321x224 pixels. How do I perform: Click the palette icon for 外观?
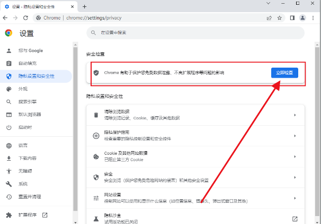pyautogui.click(x=9, y=89)
